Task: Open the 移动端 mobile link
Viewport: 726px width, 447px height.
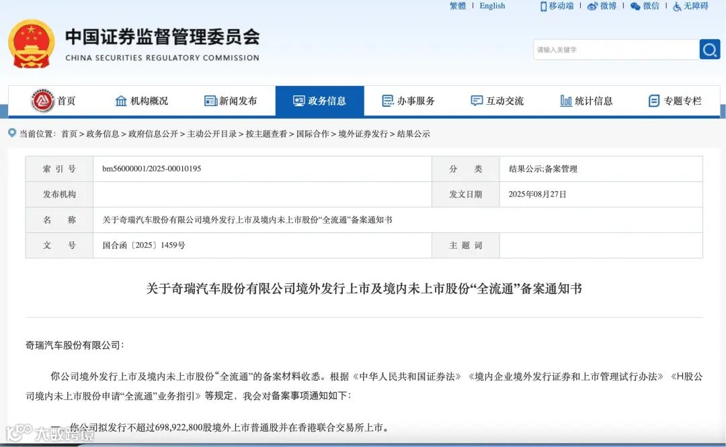Action: click(x=561, y=6)
